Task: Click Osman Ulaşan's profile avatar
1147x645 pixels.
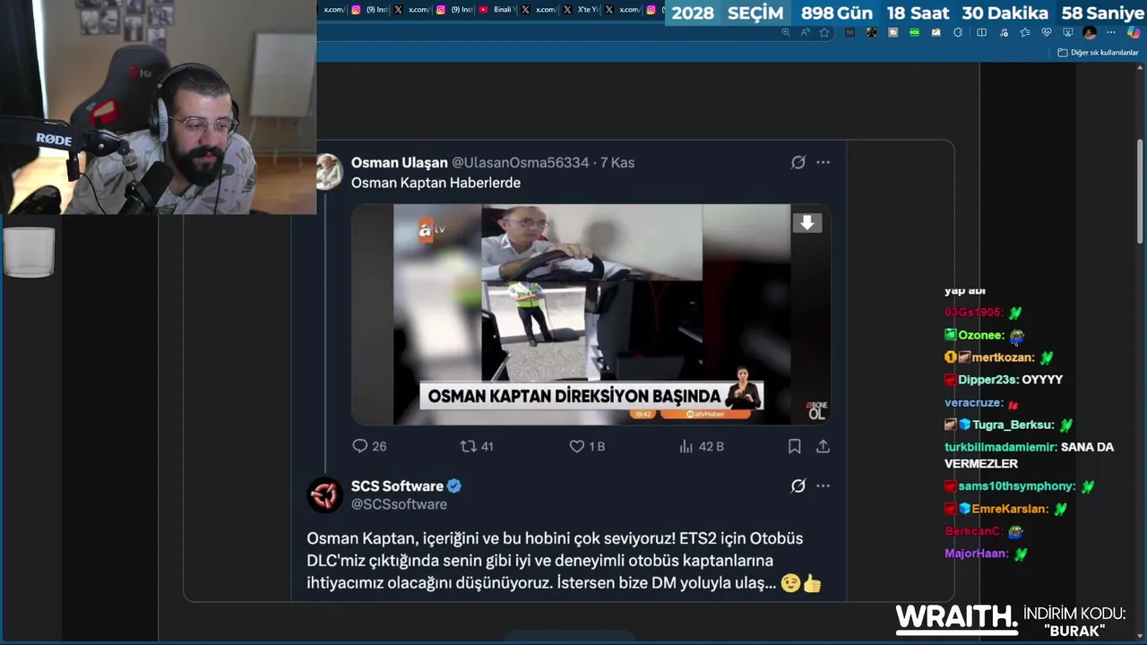Action: coord(329,172)
